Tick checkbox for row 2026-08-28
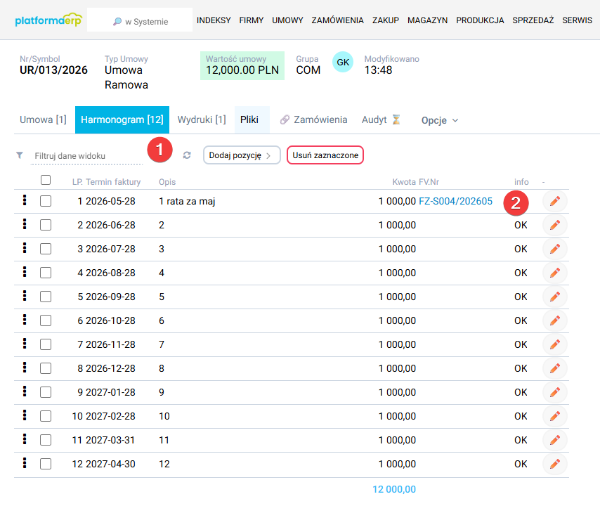This screenshot has width=600, height=506. 46,273
